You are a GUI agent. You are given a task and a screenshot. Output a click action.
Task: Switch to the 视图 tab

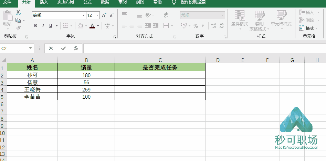[140, 2]
